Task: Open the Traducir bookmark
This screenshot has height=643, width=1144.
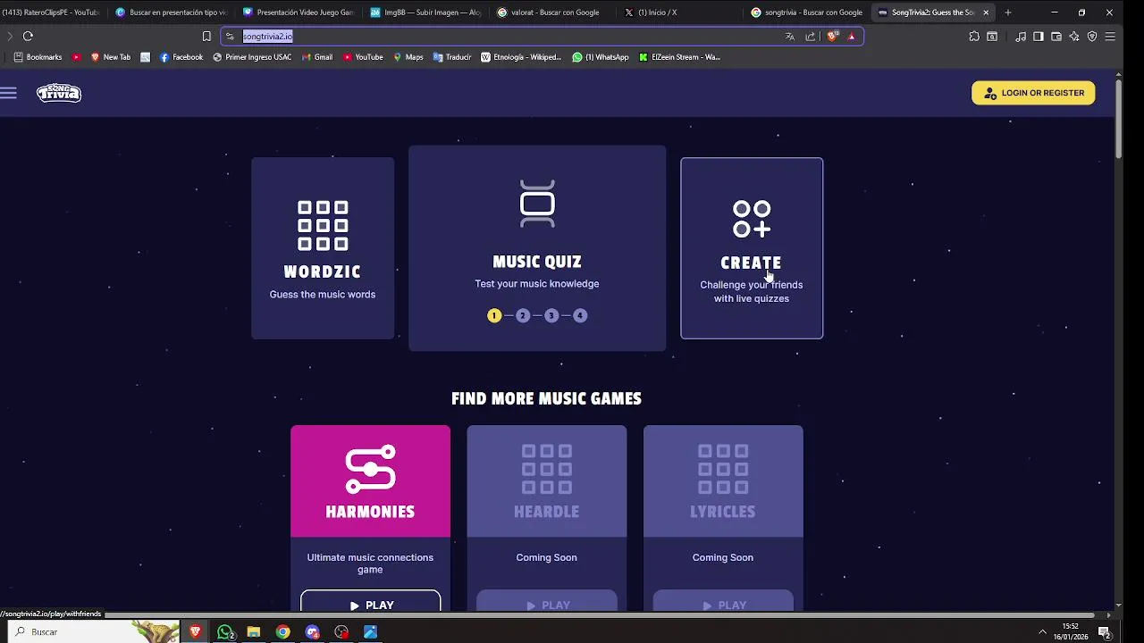Action: point(452,57)
